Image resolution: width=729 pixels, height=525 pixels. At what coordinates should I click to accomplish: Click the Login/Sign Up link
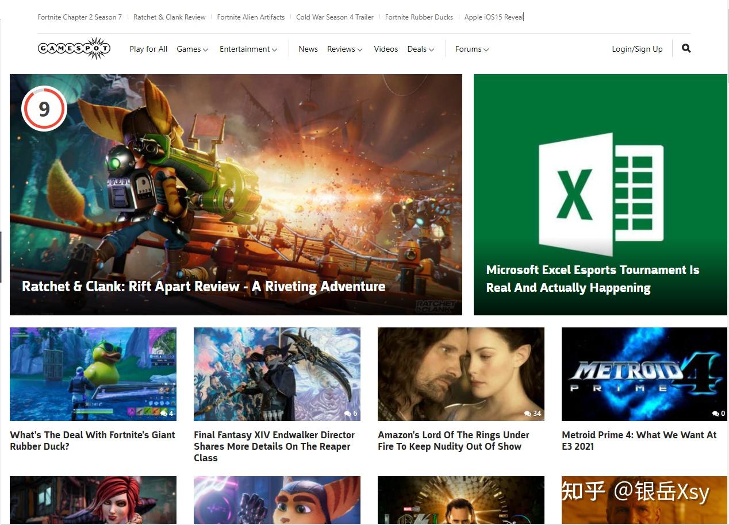(x=637, y=49)
